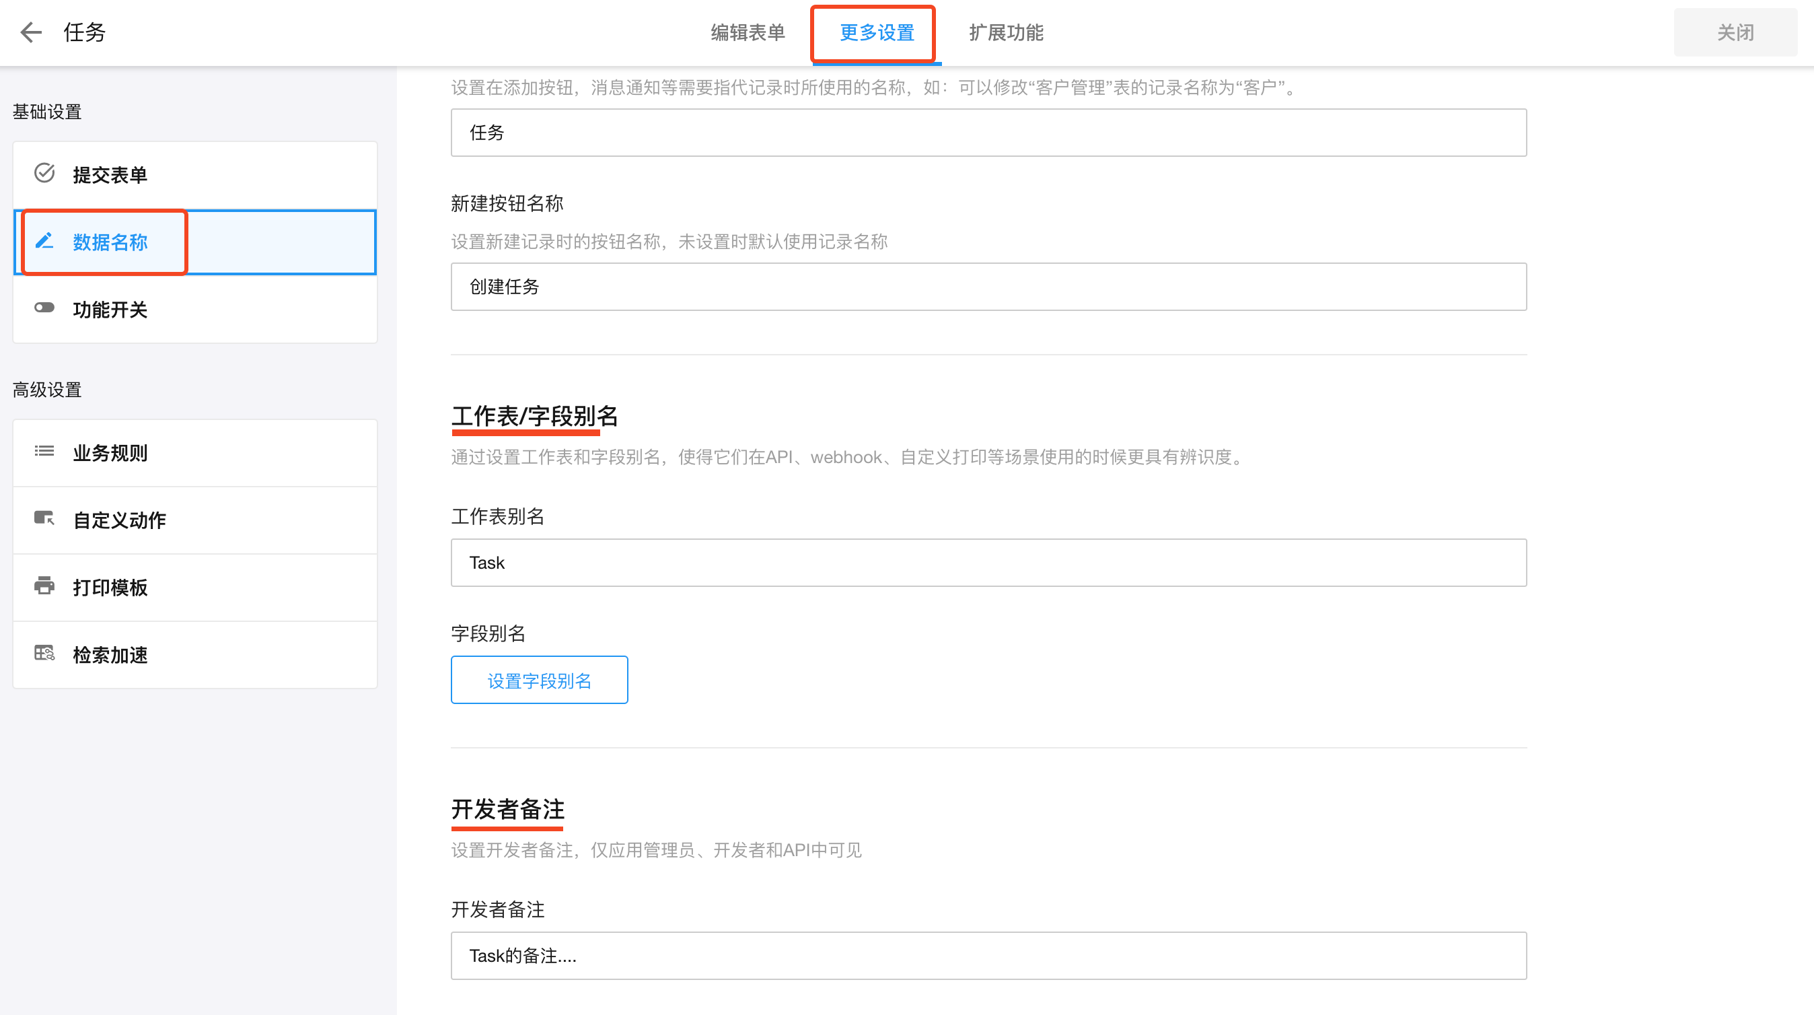Click the 创建任务 button name field

coord(988,287)
